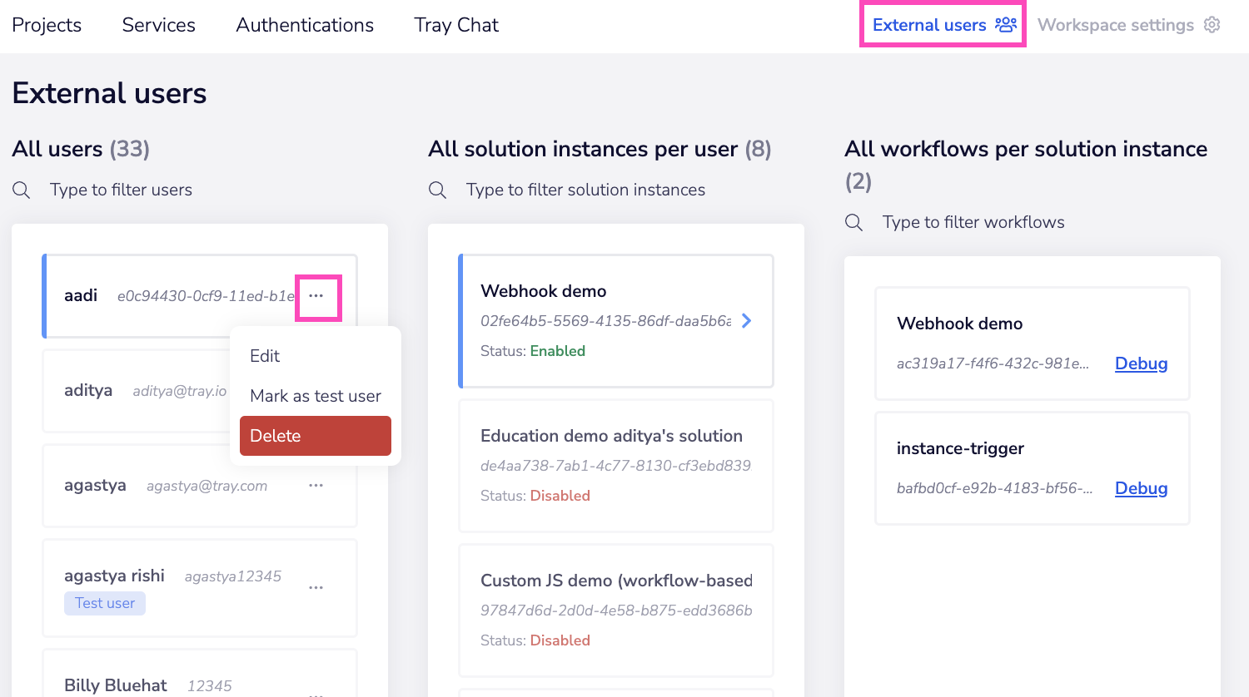Open Tray Chat from the top navigation
1249x697 pixels.
[456, 25]
